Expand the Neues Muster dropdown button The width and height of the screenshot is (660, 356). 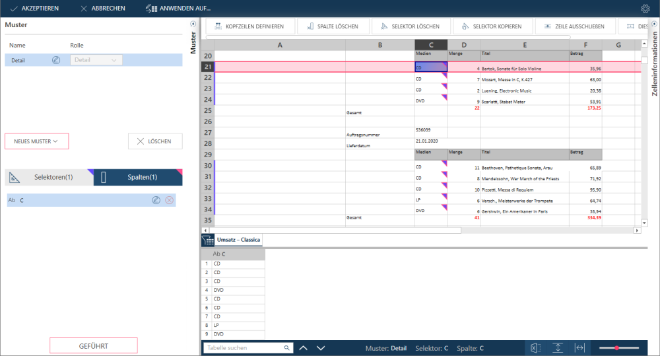(37, 141)
